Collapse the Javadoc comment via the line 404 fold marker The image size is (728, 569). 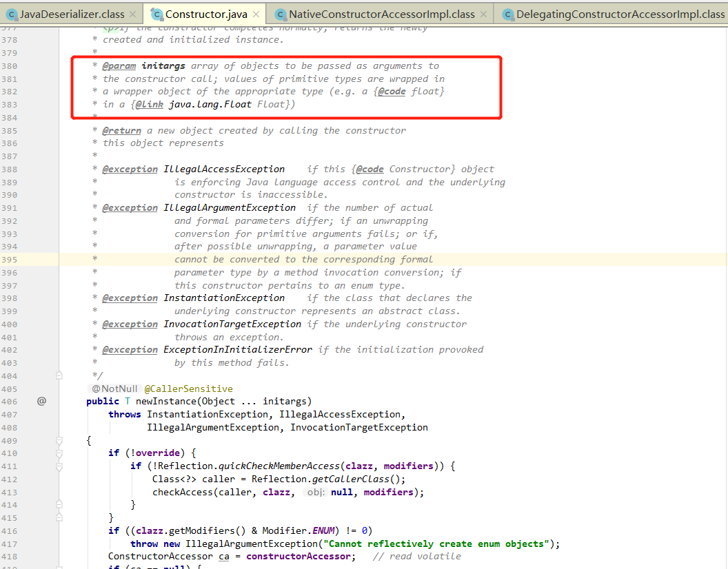click(59, 375)
